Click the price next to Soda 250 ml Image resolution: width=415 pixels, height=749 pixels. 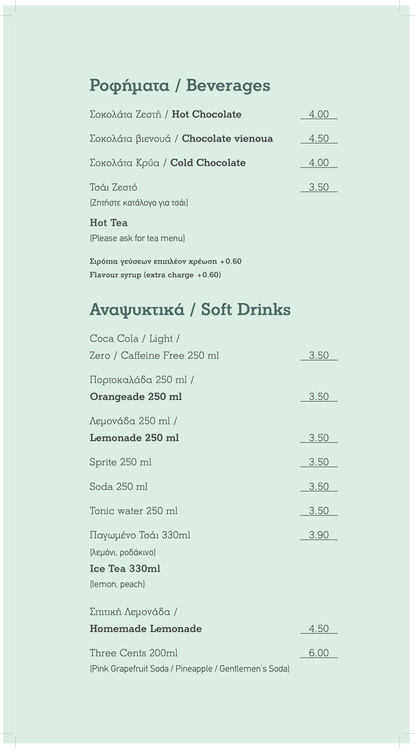pyautogui.click(x=319, y=486)
